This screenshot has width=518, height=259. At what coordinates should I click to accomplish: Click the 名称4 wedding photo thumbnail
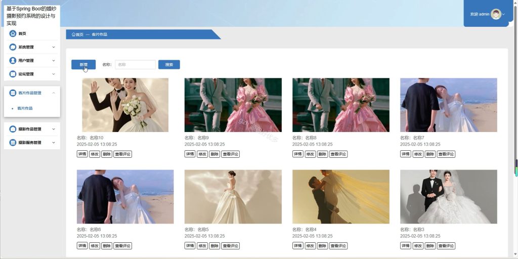(x=341, y=197)
